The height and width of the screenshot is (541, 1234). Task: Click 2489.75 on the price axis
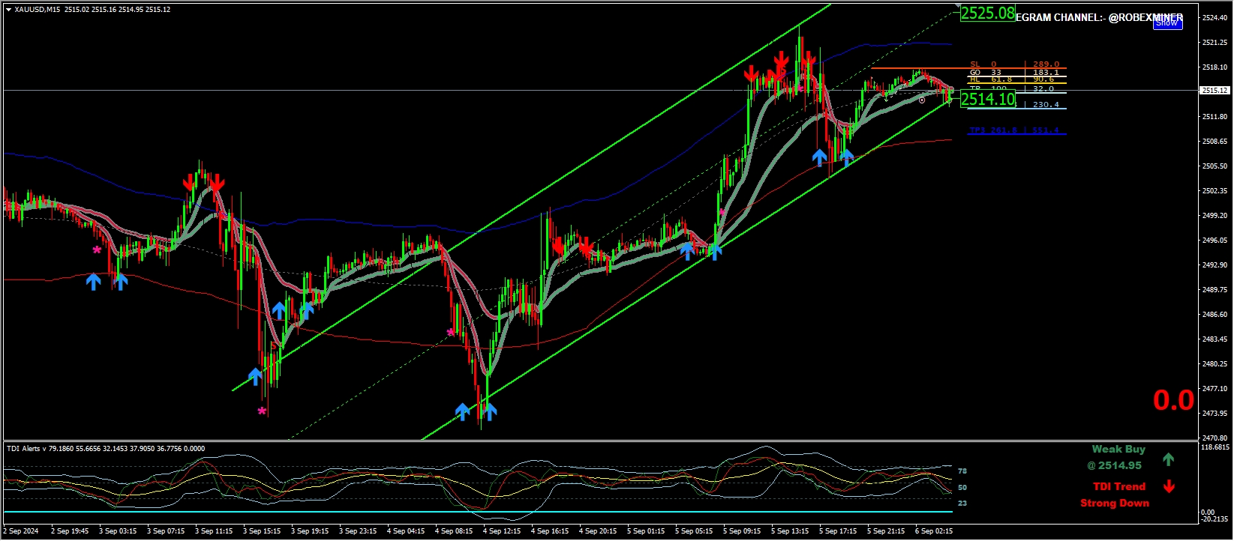pyautogui.click(x=1214, y=290)
